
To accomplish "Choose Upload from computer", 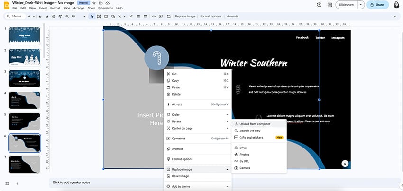I will point(255,124).
